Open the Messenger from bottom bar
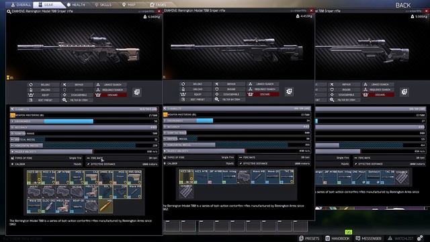The image size is (430, 242). (x=368, y=238)
